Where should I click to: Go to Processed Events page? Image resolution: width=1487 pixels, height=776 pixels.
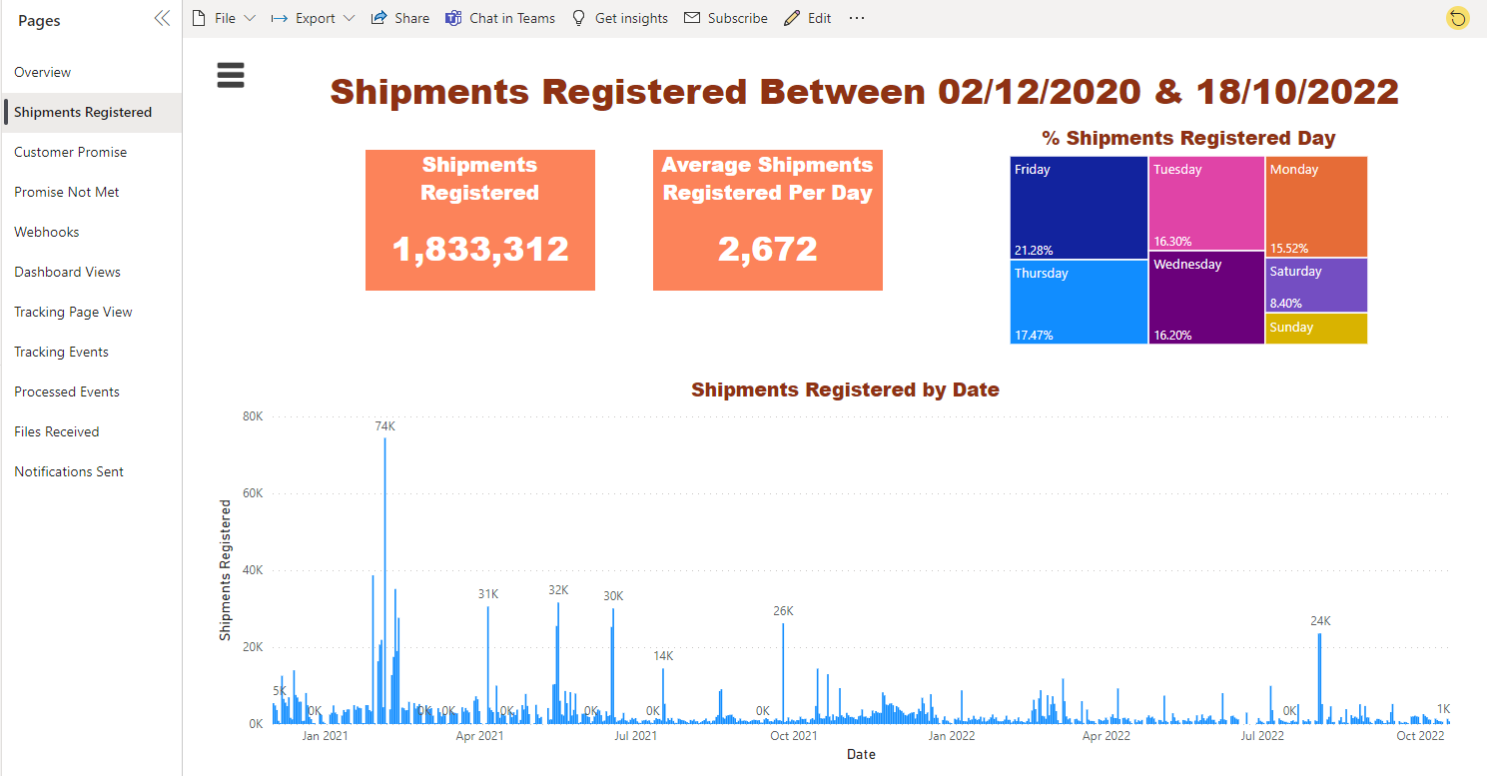click(x=91, y=391)
